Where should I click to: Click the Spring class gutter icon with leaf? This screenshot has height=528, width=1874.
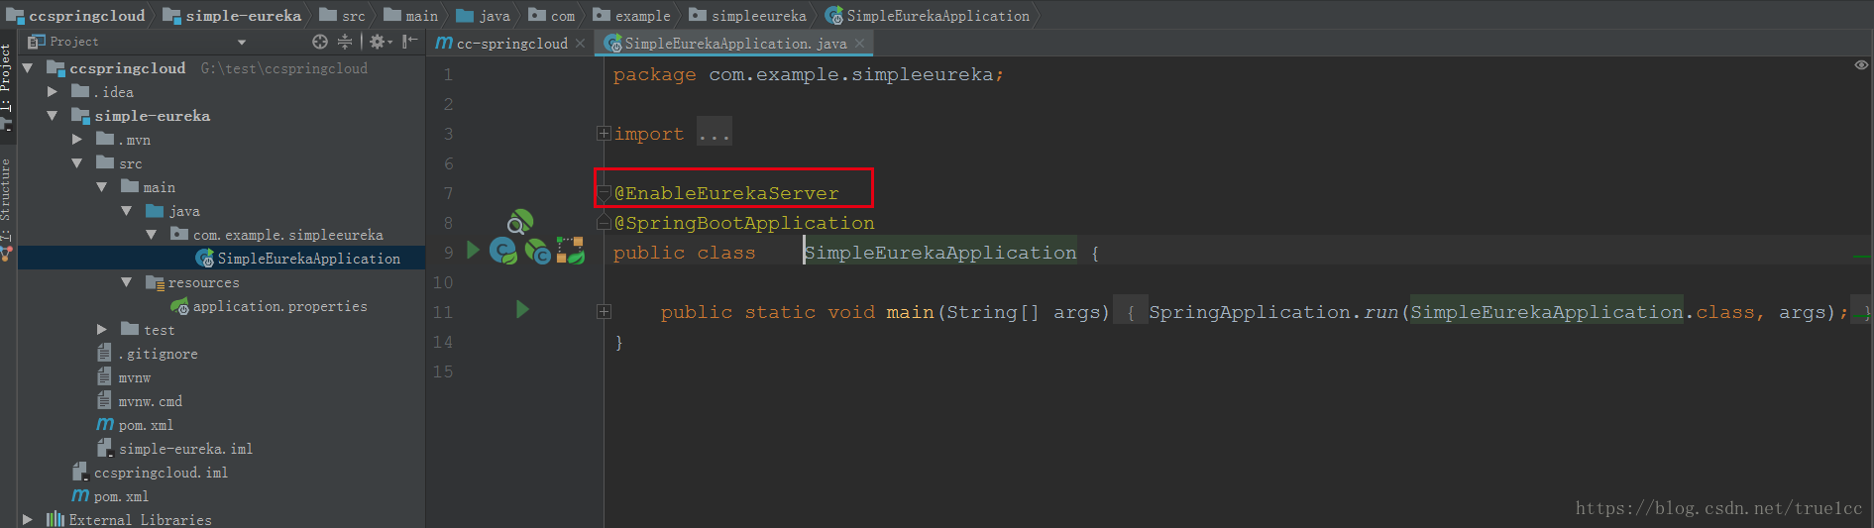click(x=503, y=252)
